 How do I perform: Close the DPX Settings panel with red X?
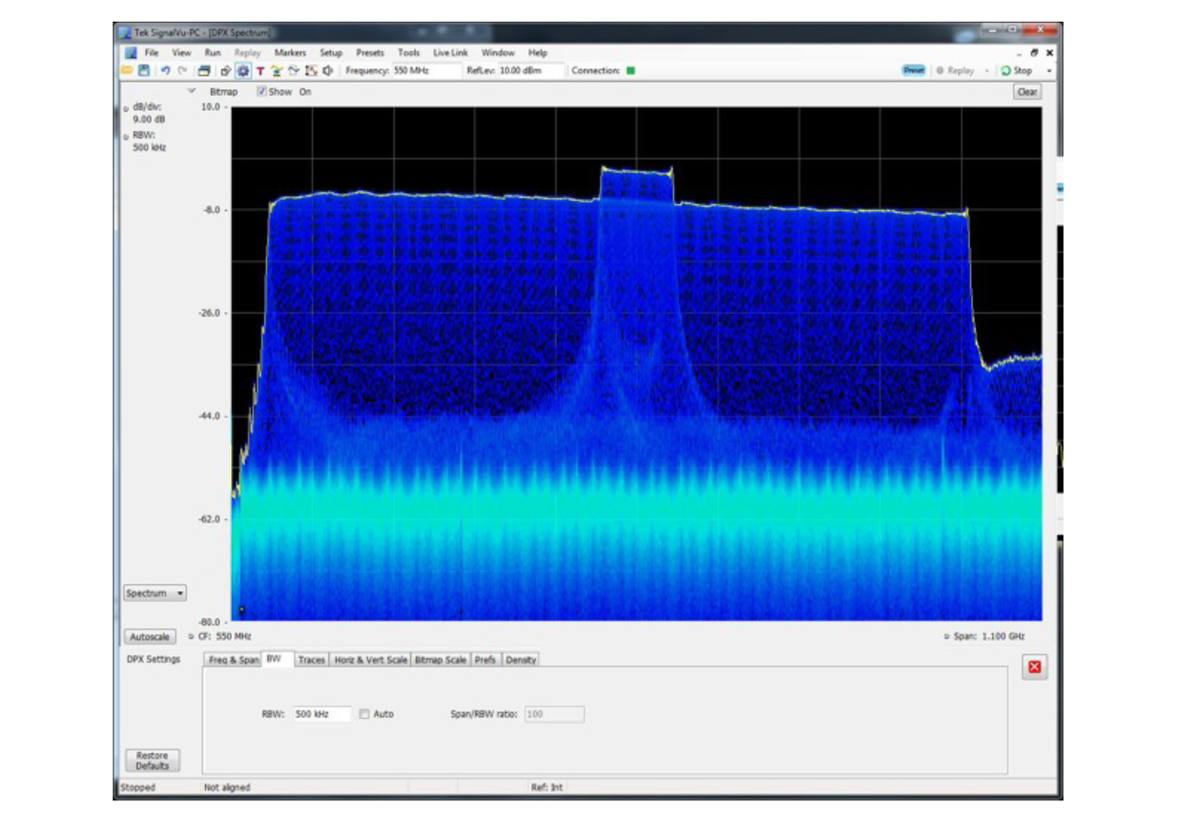(1034, 666)
